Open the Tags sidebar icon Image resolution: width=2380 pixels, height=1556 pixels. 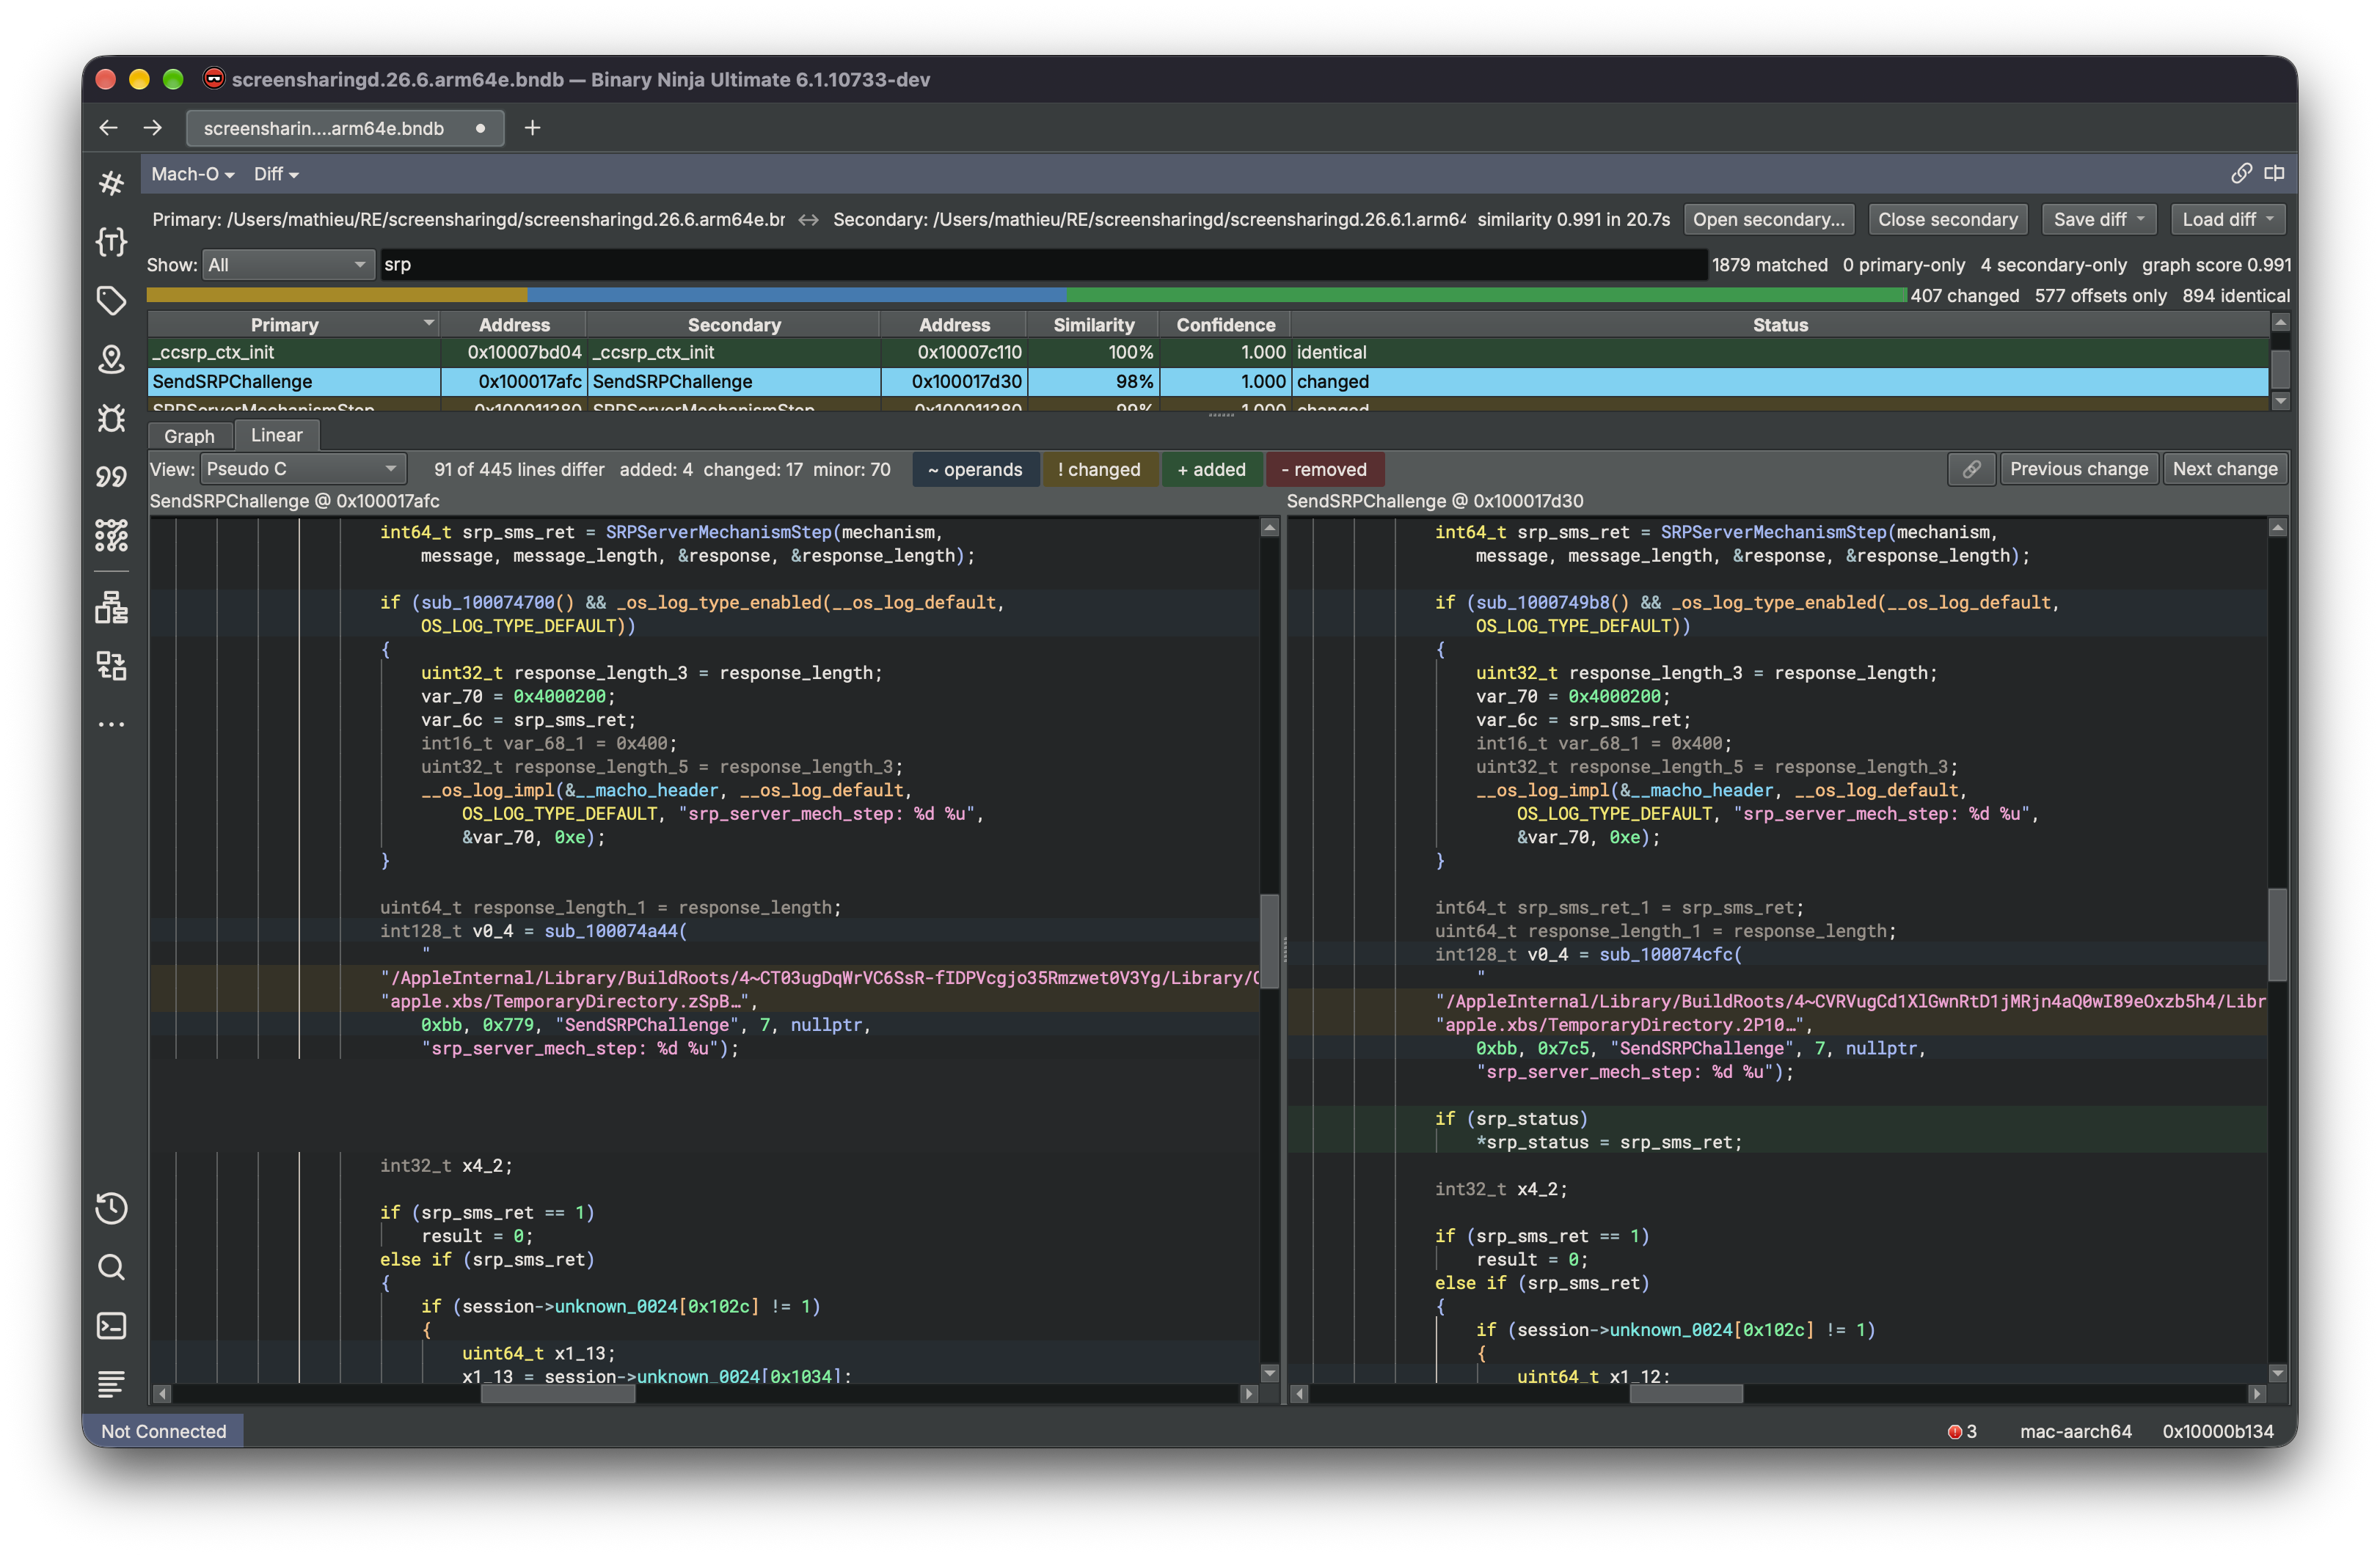click(x=111, y=300)
